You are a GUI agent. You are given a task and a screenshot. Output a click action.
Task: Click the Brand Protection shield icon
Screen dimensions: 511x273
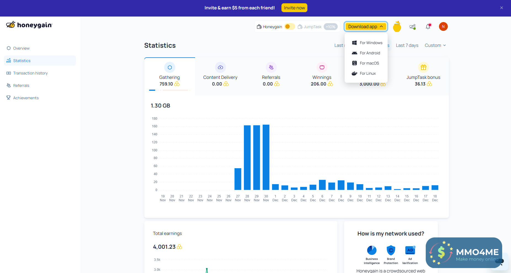(391, 250)
